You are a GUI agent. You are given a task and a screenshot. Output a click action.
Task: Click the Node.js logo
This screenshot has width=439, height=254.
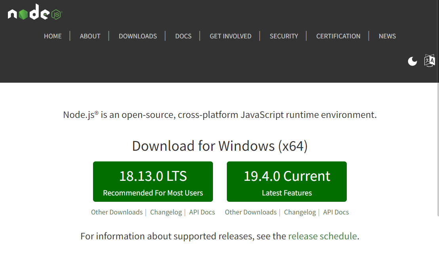(x=35, y=12)
